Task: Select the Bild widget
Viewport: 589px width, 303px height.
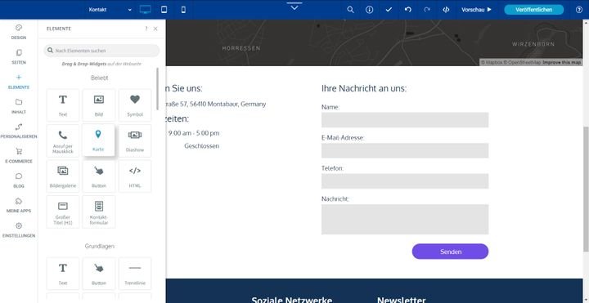Action: tap(99, 105)
